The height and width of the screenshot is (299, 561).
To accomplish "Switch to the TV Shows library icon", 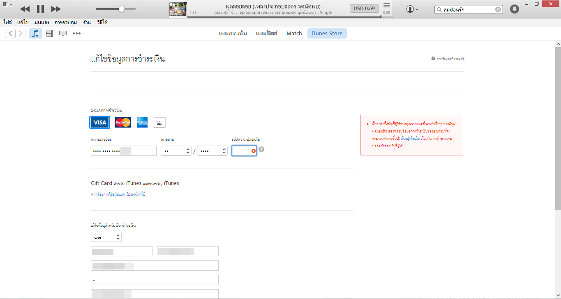I will [63, 34].
